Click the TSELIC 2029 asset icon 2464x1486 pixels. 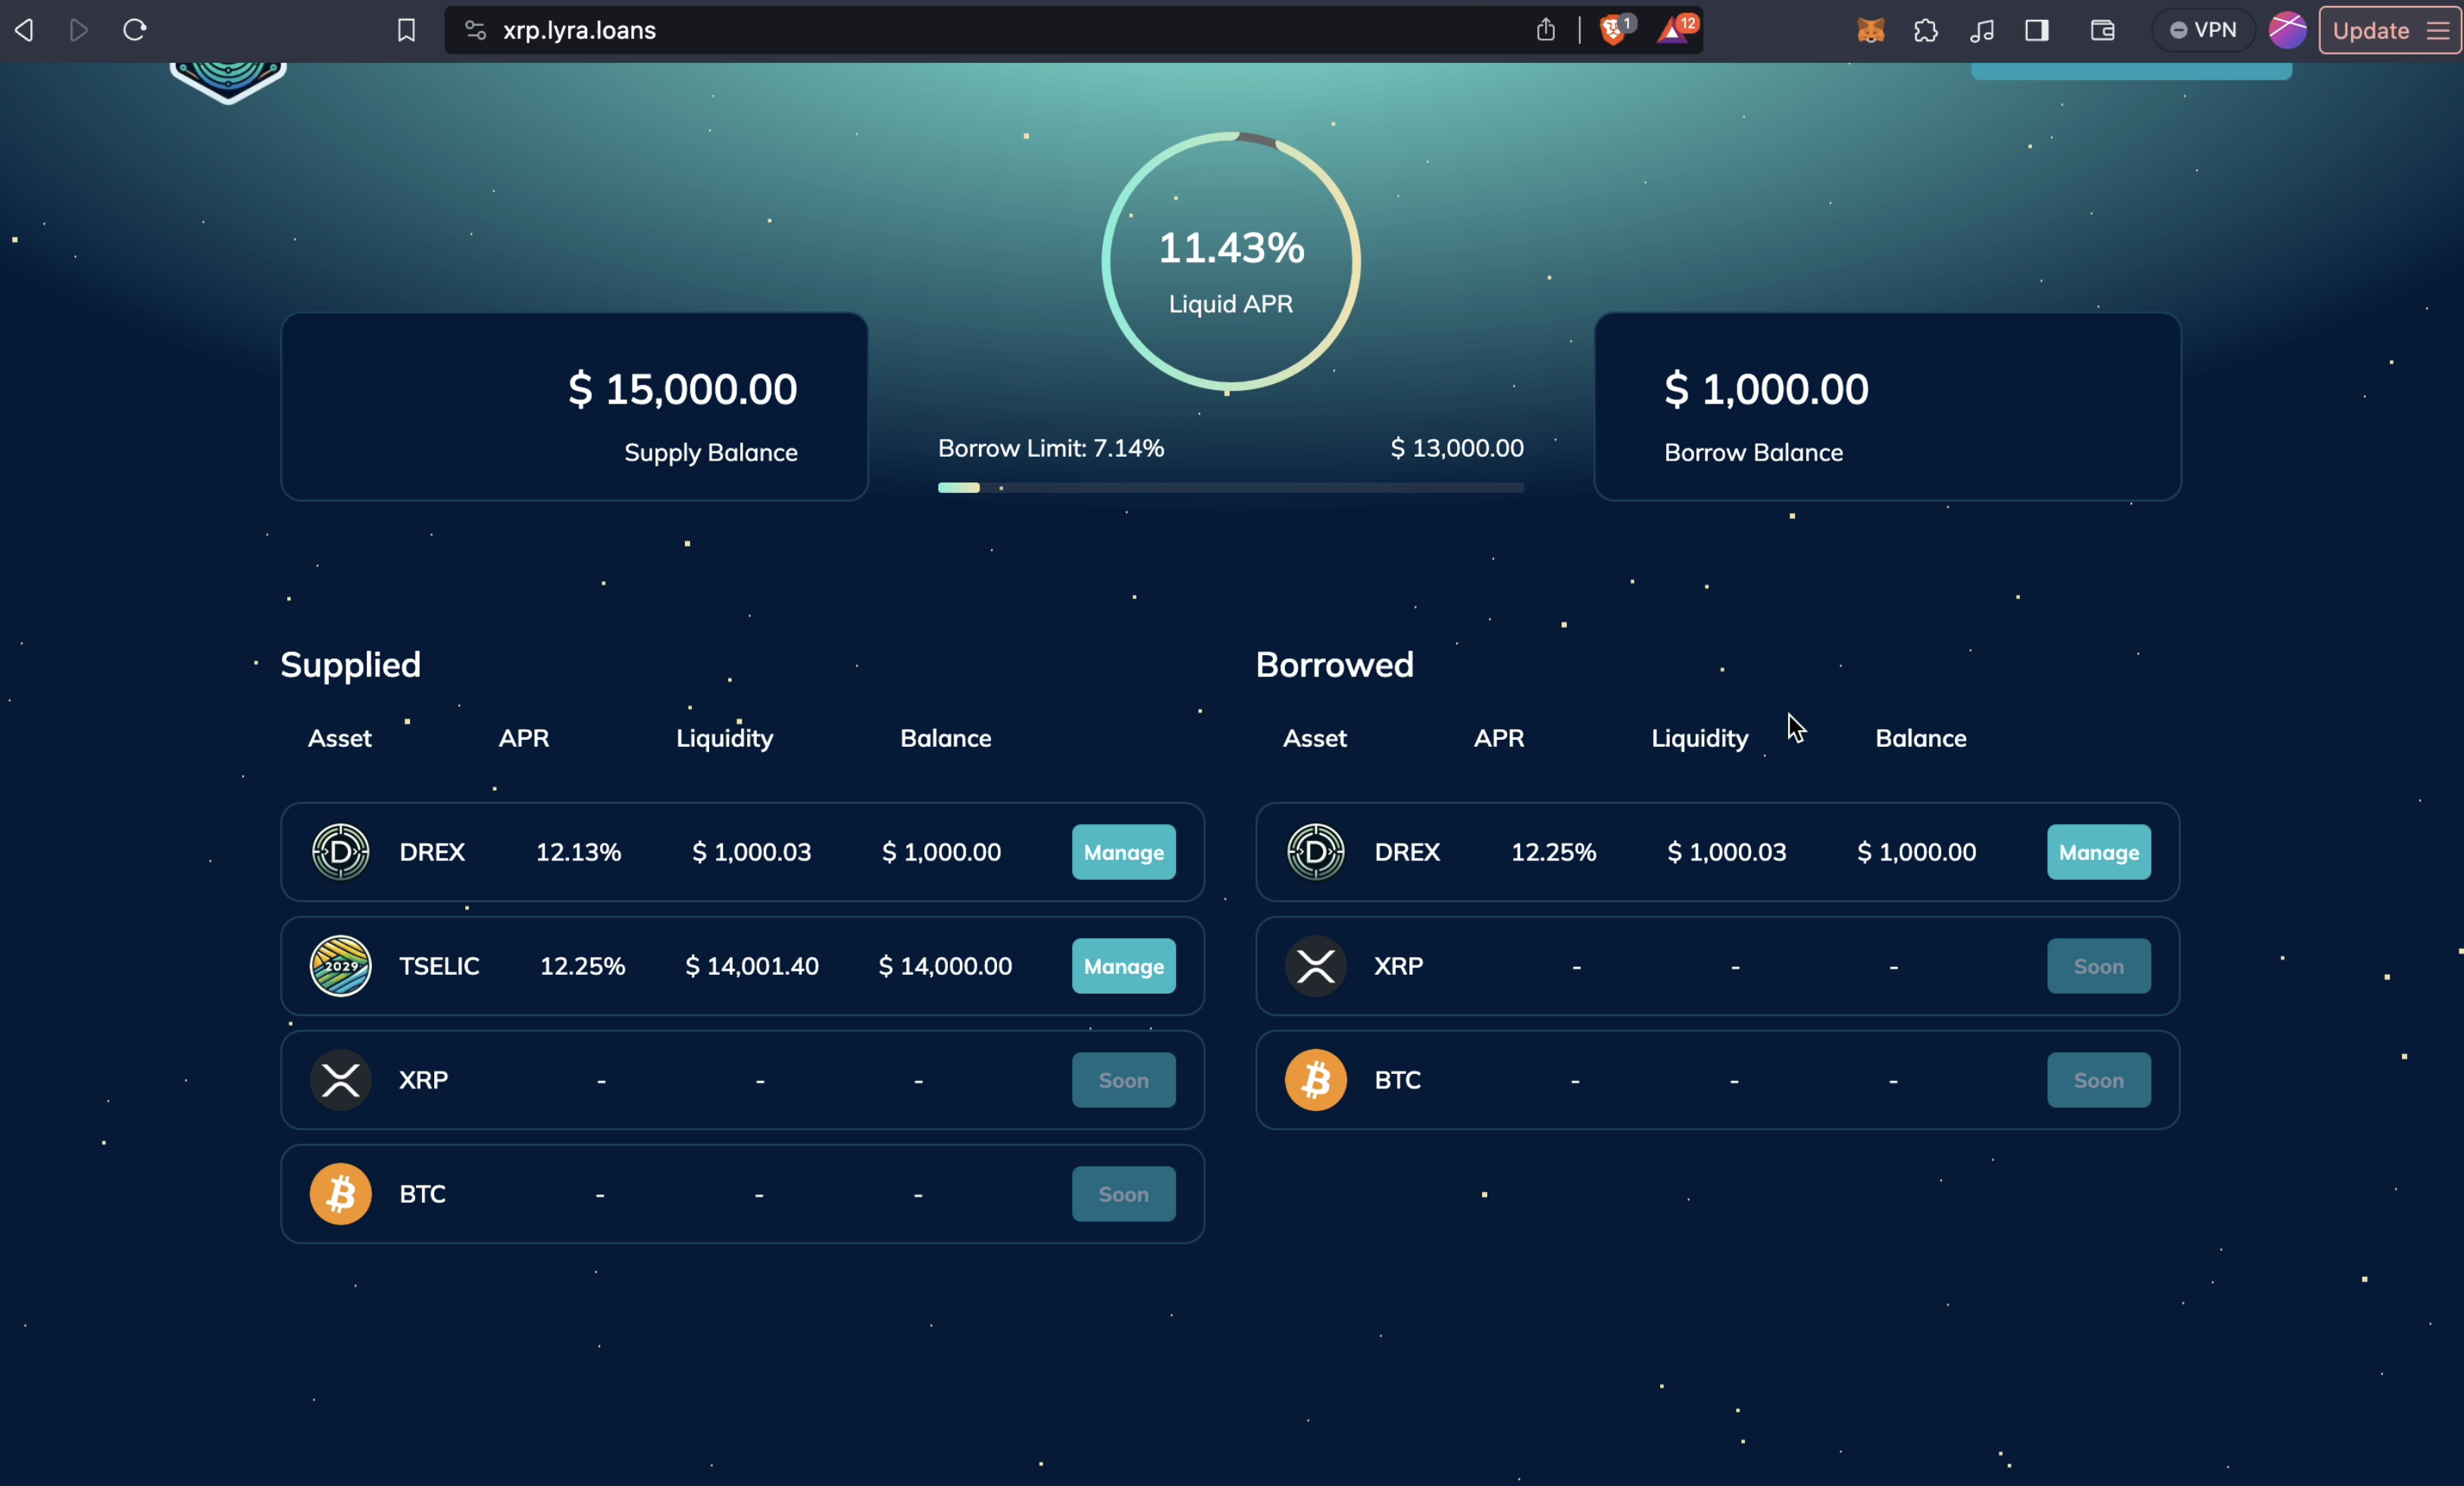340,966
